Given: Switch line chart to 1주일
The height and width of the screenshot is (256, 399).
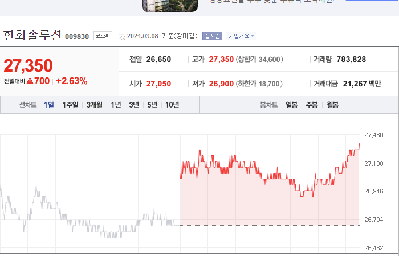Looking at the screenshot, I should 70,105.
